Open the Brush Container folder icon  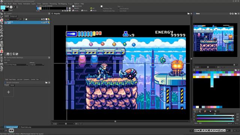pyautogui.click(x=46, y=82)
